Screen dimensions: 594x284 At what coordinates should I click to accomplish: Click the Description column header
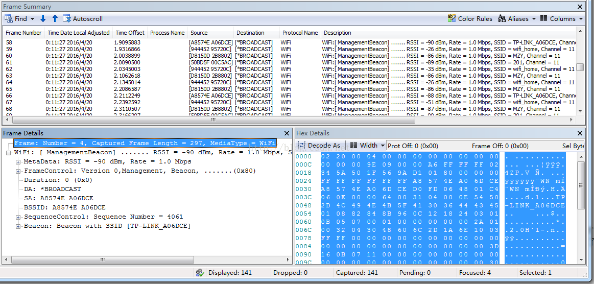pos(449,33)
